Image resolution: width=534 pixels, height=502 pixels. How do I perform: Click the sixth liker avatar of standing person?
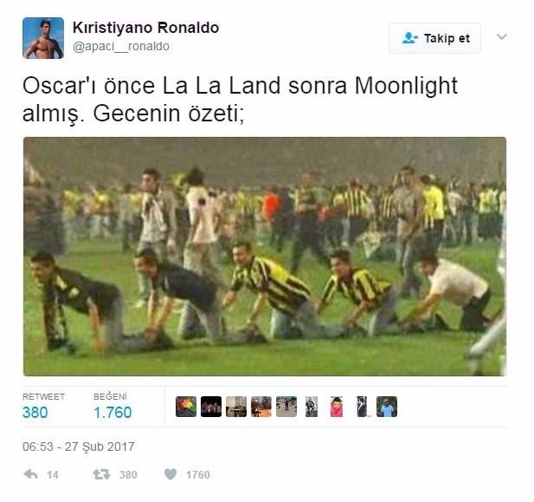click(x=312, y=407)
